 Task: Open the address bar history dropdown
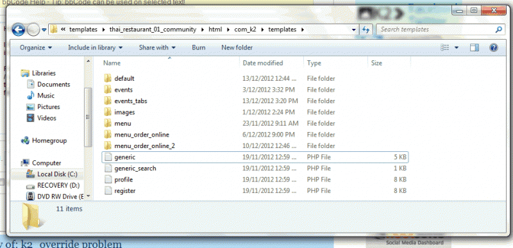click(354, 29)
